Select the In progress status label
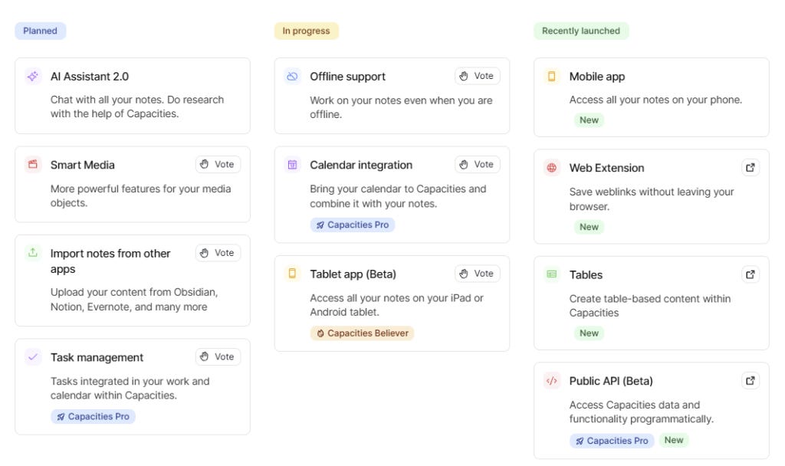 (307, 31)
